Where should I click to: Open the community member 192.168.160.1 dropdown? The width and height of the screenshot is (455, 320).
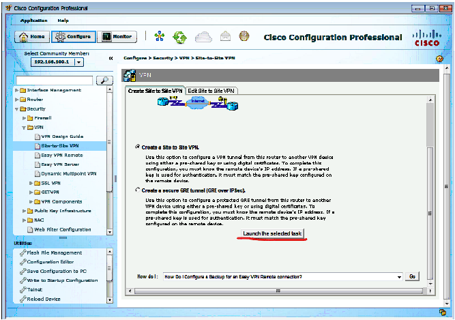pyautogui.click(x=79, y=62)
